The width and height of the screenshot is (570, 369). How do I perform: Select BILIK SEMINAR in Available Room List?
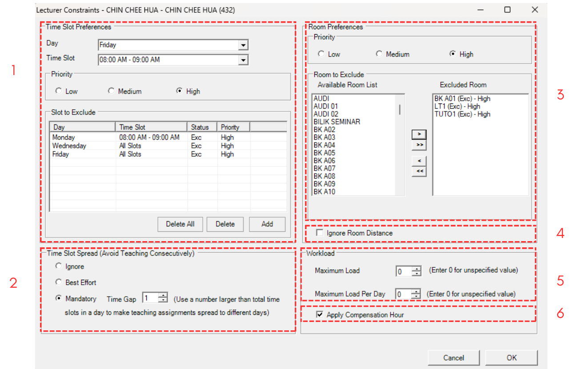tap(337, 122)
